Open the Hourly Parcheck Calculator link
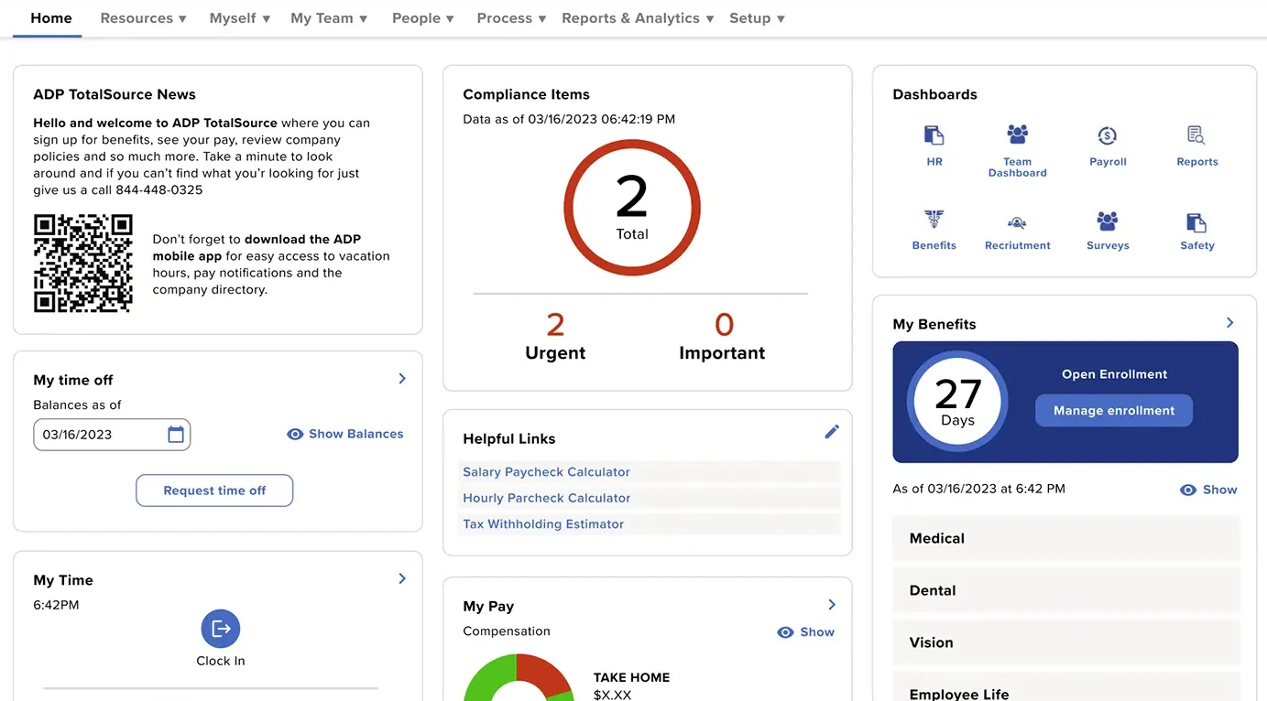 547,498
